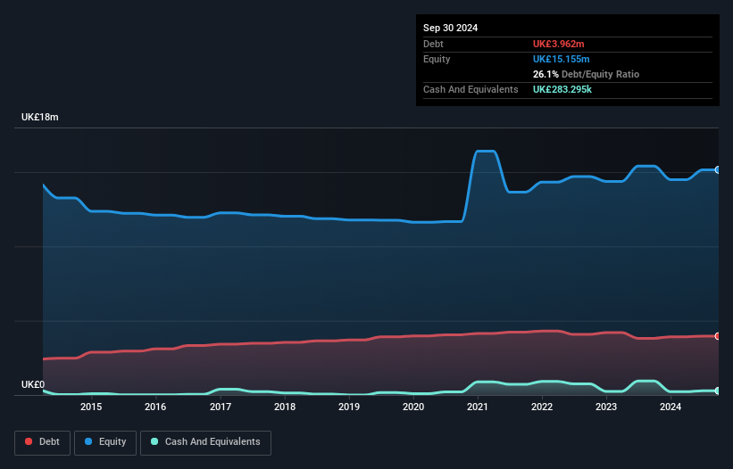Select the 2017 x-axis label
This screenshot has width=733, height=469.
pos(221,407)
